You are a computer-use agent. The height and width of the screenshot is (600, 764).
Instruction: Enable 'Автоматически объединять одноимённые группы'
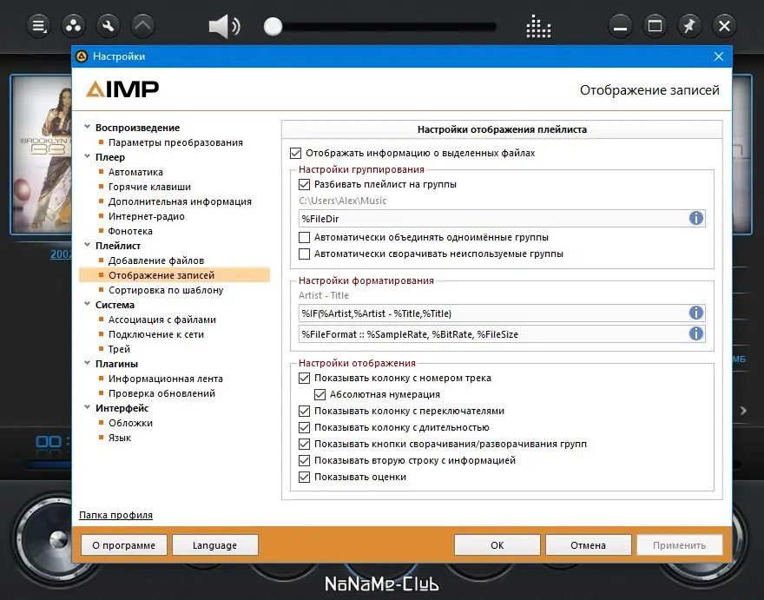304,237
